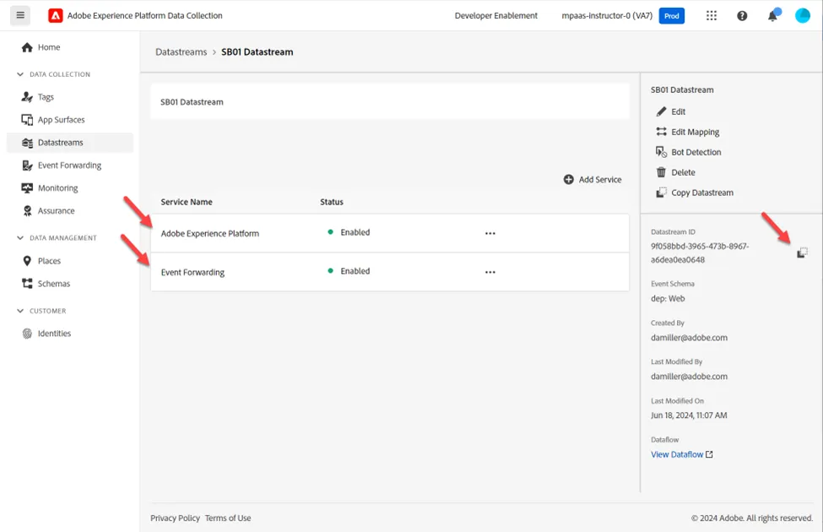The image size is (823, 532).
Task: Open Schemas in sidebar
Action: click(70, 284)
